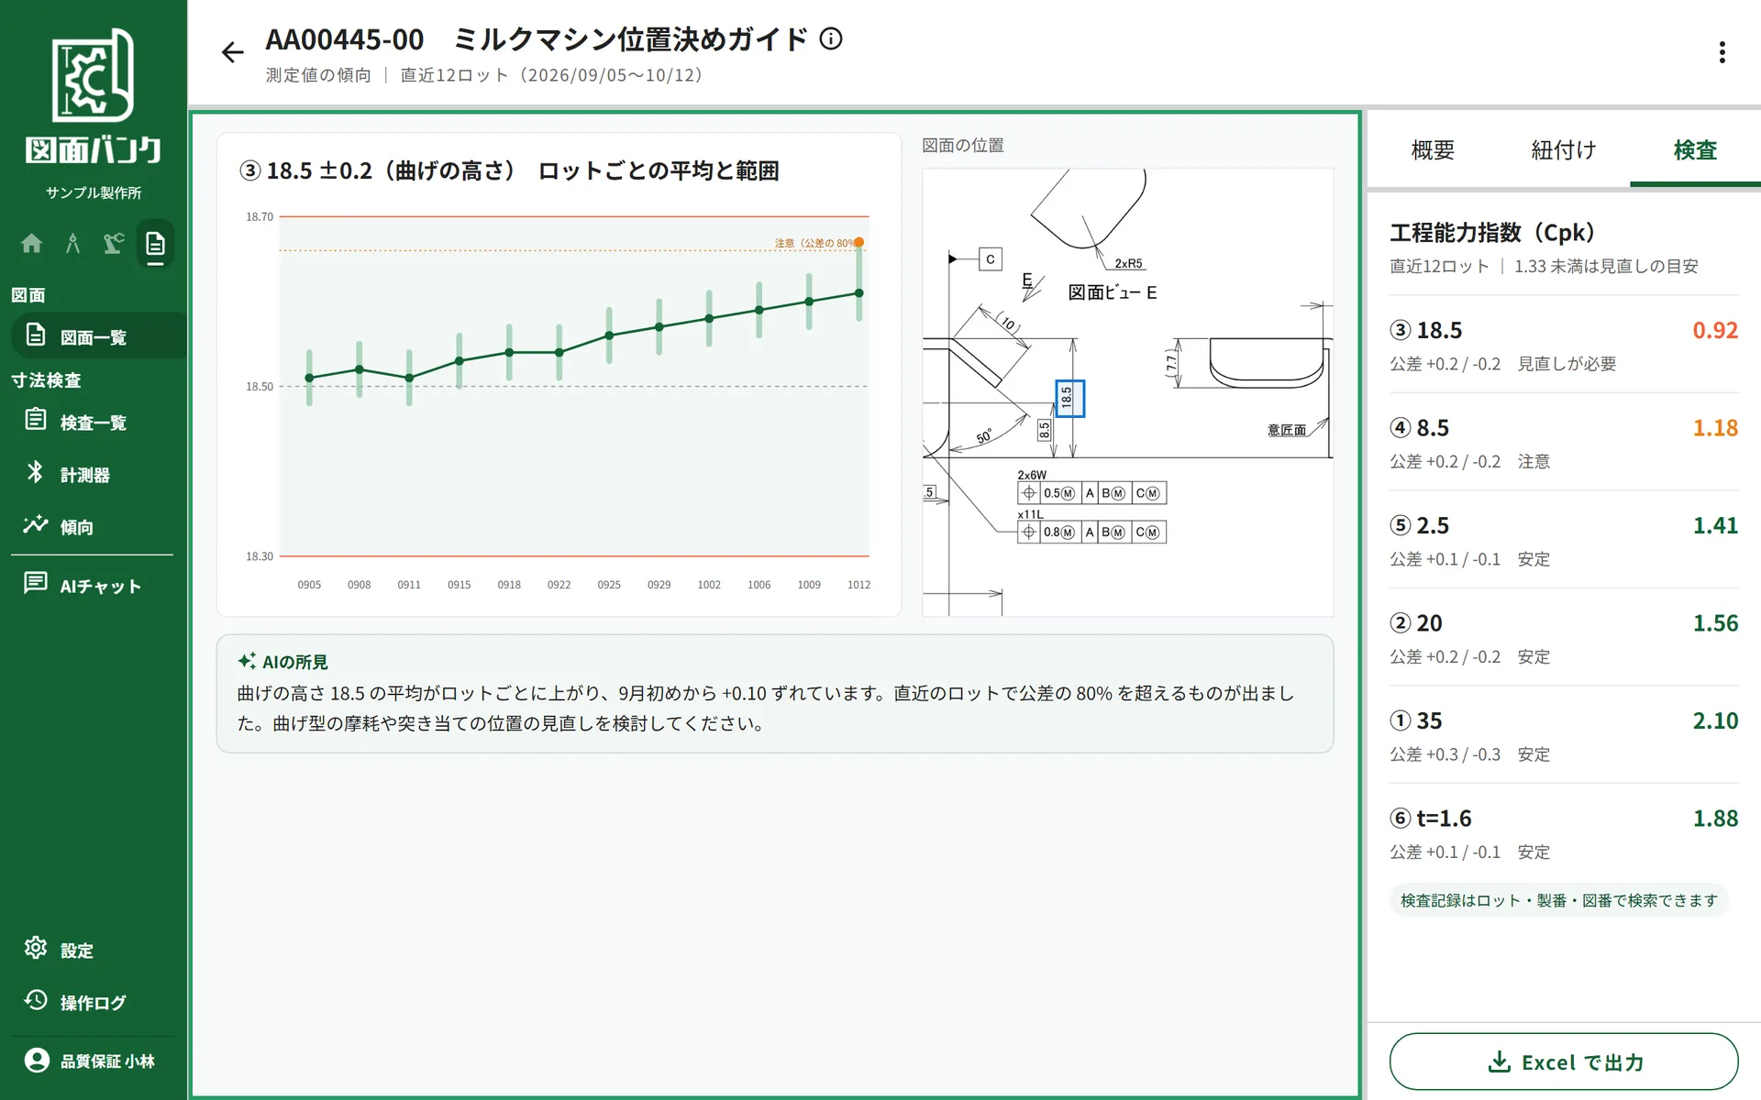Click the home icon in the sidebar
1761x1100 pixels.
point(31,243)
